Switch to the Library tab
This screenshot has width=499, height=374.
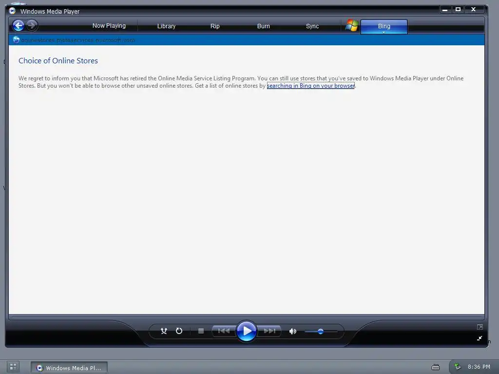pos(166,26)
